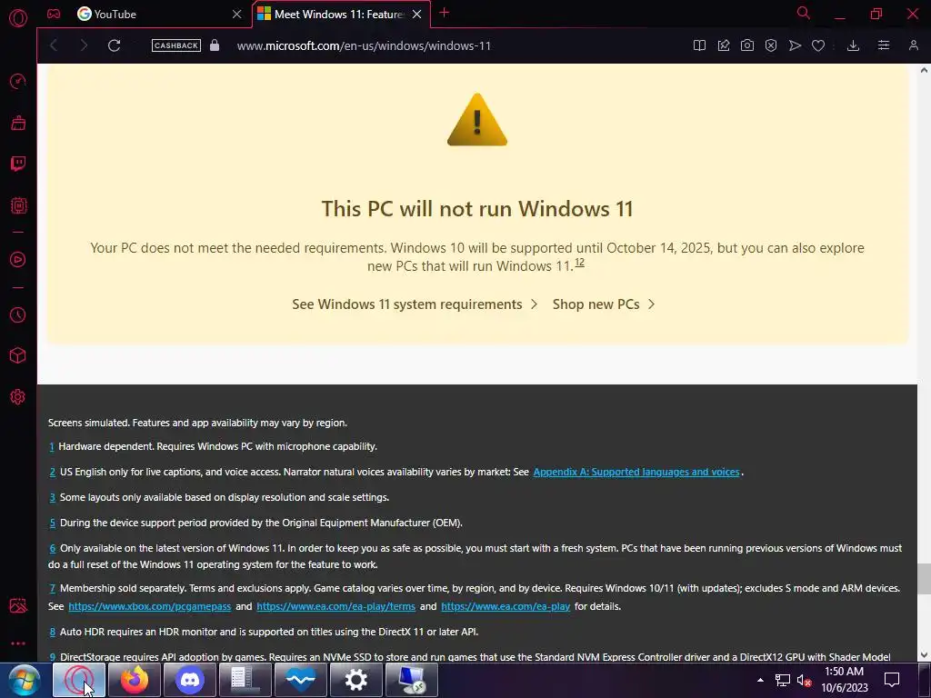The width and height of the screenshot is (931, 698).
Task: Open a new tab with plus
Action: pyautogui.click(x=444, y=13)
